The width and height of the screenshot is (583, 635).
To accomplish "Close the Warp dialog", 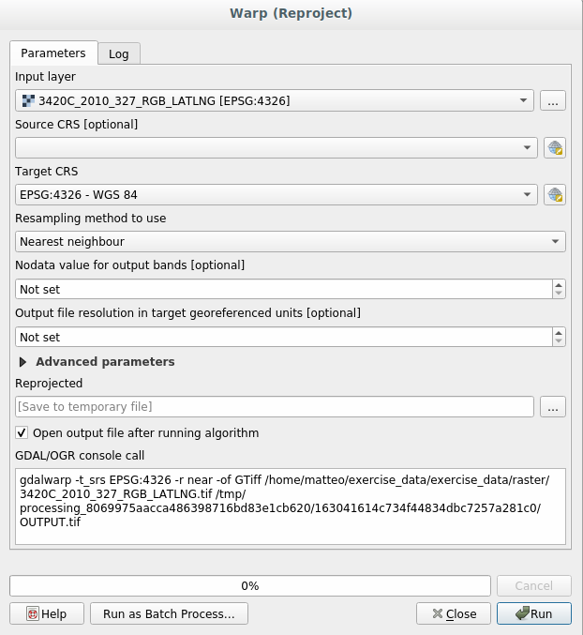I will [454, 613].
